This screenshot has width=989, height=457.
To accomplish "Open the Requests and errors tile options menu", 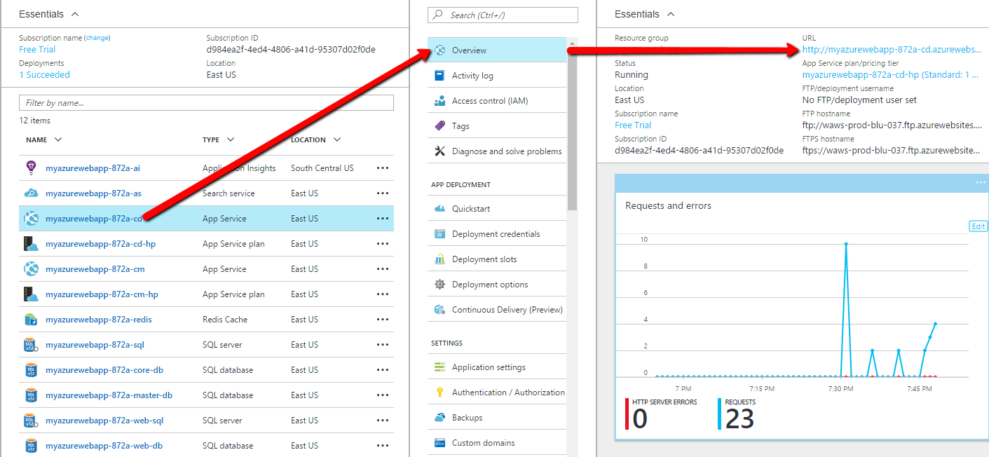I will (x=981, y=183).
